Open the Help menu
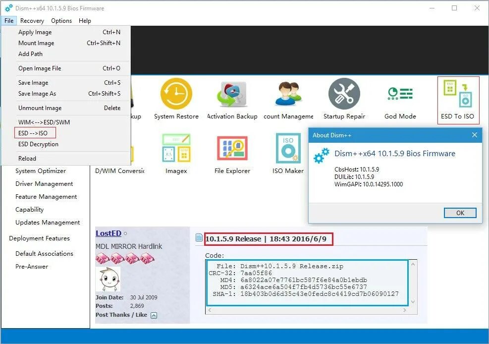The width and height of the screenshot is (489, 344). 85,21
